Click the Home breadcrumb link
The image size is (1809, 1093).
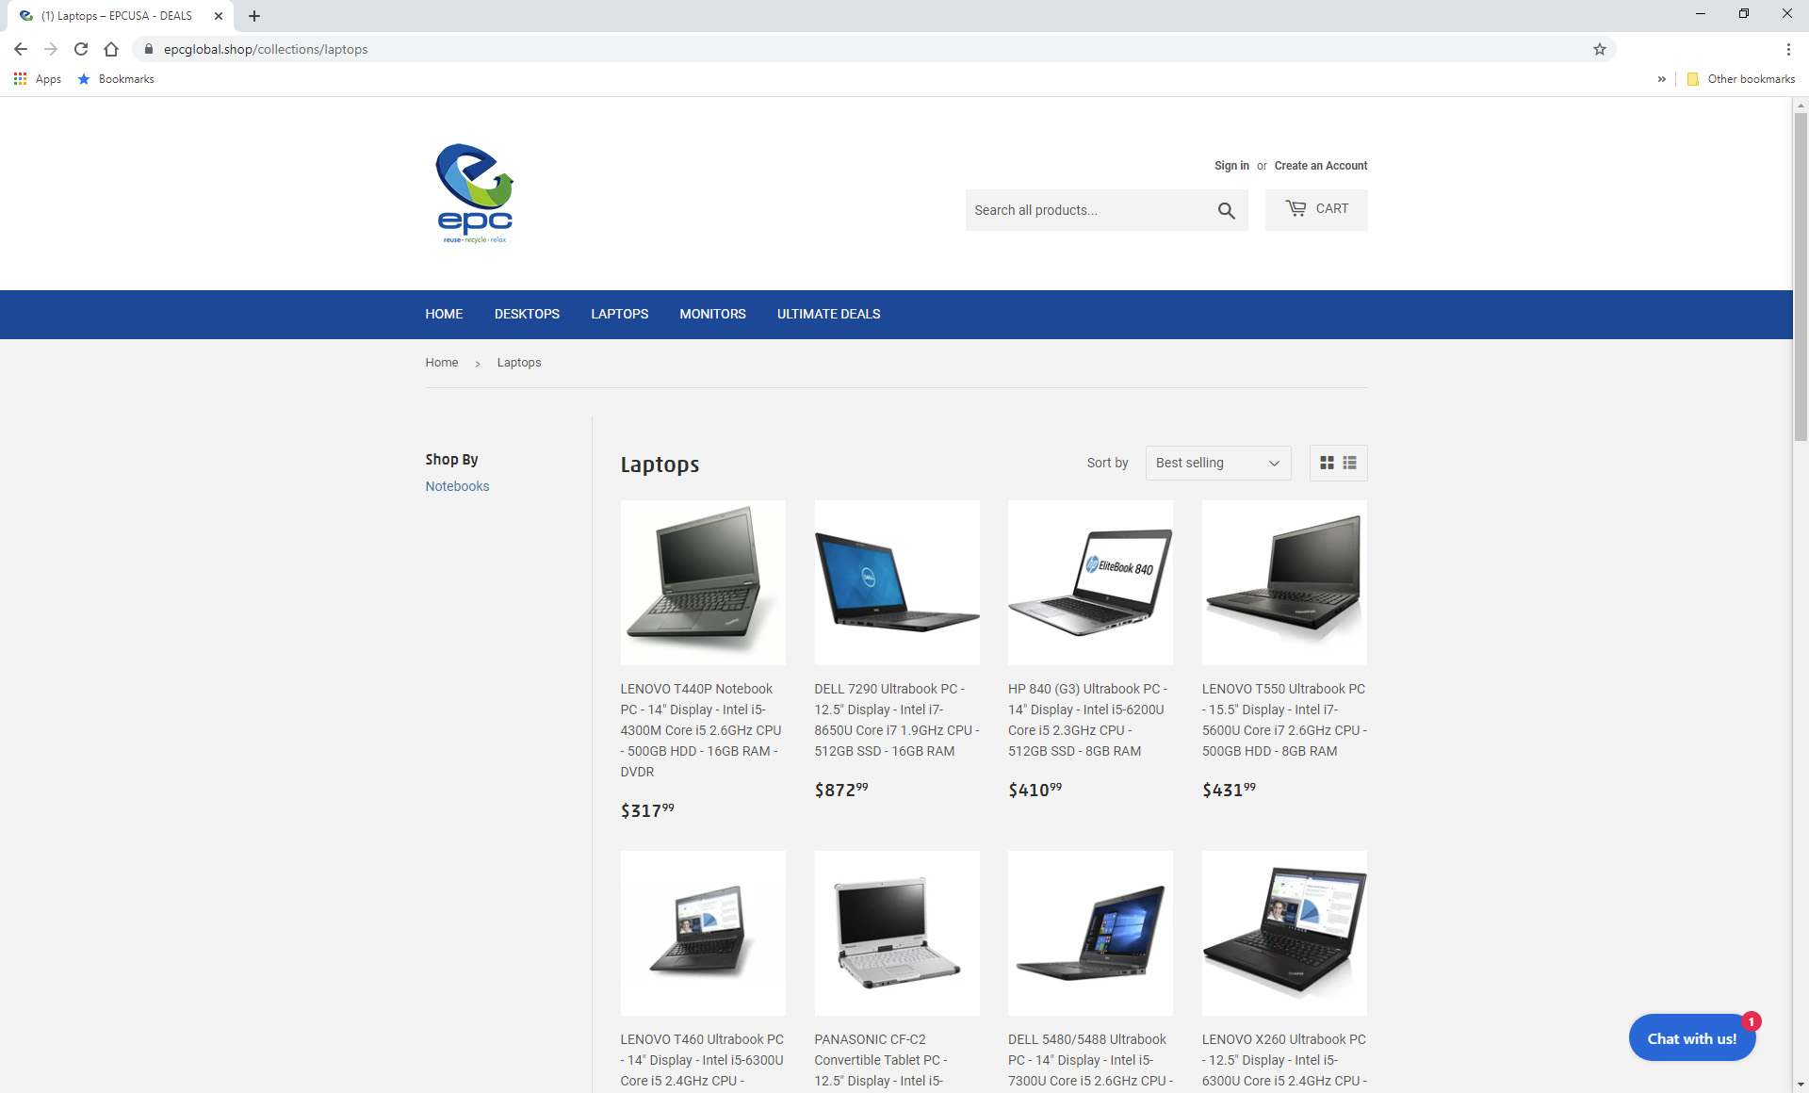pyautogui.click(x=441, y=363)
